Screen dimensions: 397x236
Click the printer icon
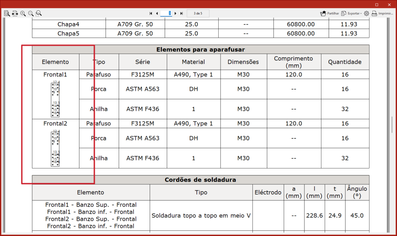[374, 14]
